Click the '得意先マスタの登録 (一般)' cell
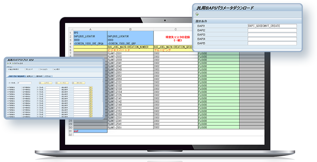This screenshot has height=162, width=317. [176, 38]
